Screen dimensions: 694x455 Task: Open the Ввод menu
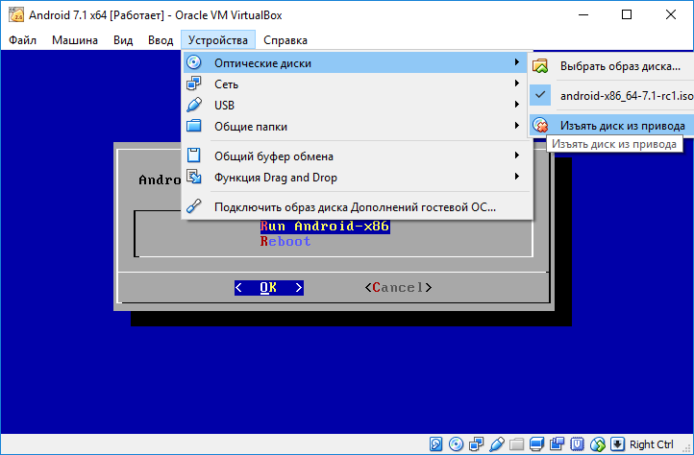[x=161, y=40]
